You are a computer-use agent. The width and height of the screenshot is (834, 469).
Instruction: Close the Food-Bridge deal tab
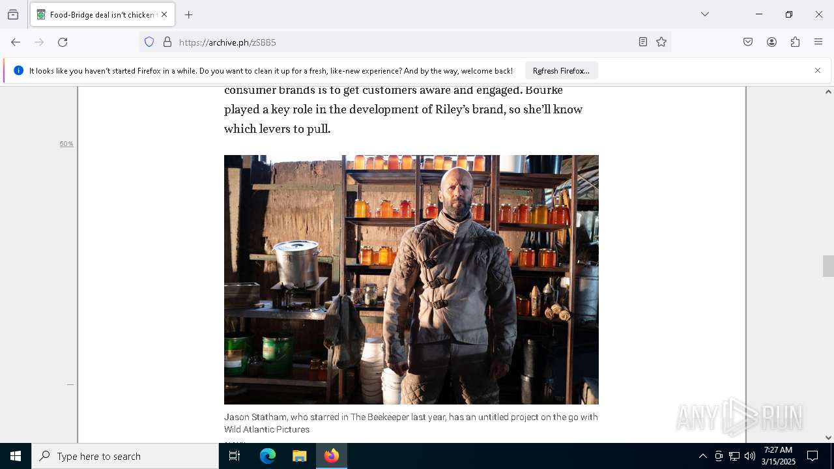(x=164, y=14)
